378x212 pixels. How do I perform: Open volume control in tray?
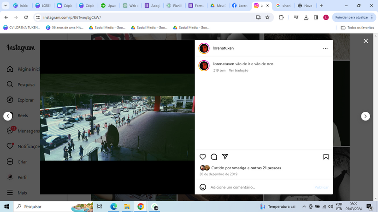331,206
